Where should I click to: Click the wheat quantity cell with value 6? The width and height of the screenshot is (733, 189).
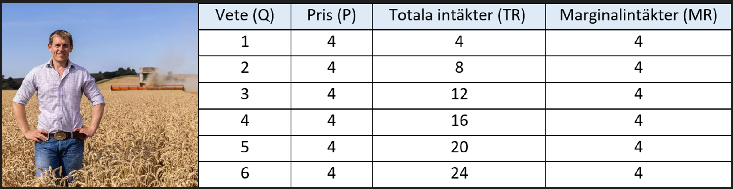pos(245,173)
